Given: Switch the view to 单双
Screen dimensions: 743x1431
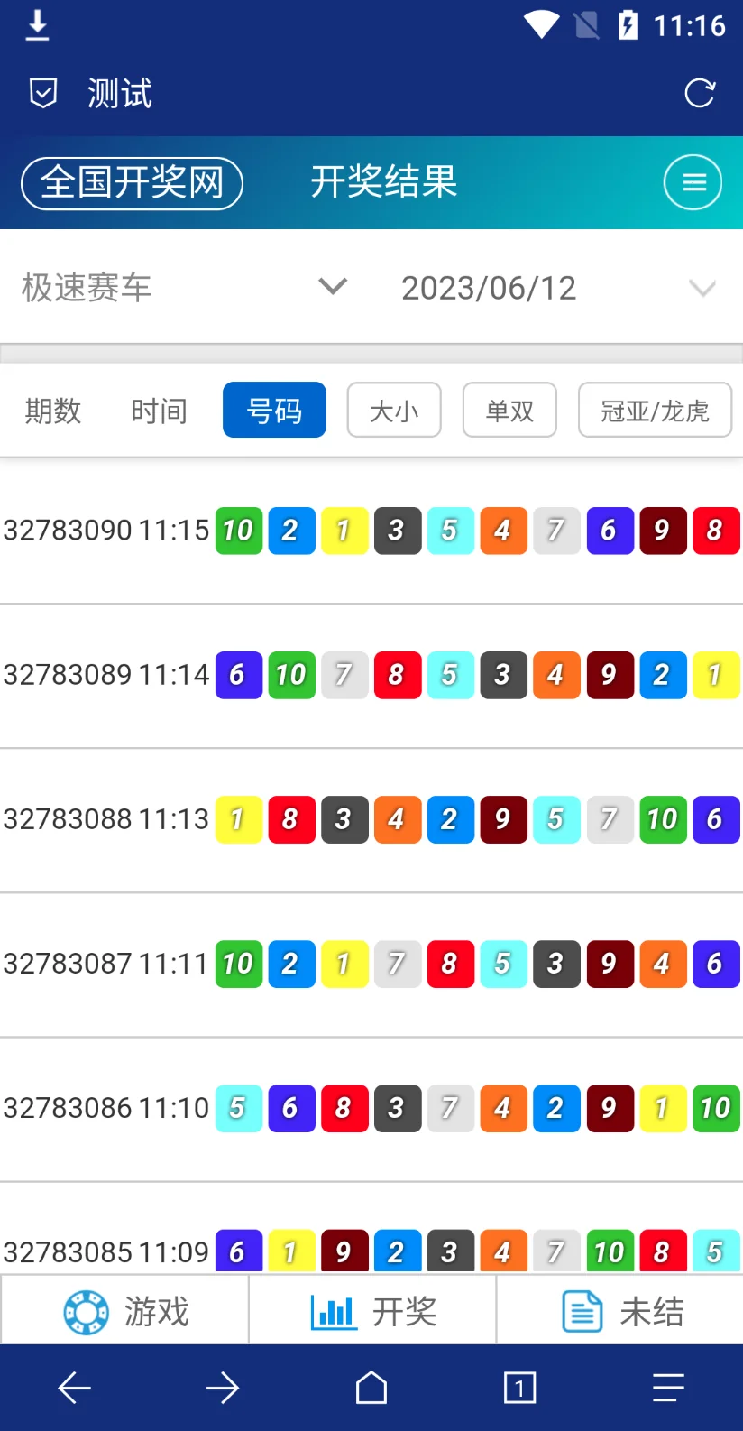Looking at the screenshot, I should pos(509,411).
